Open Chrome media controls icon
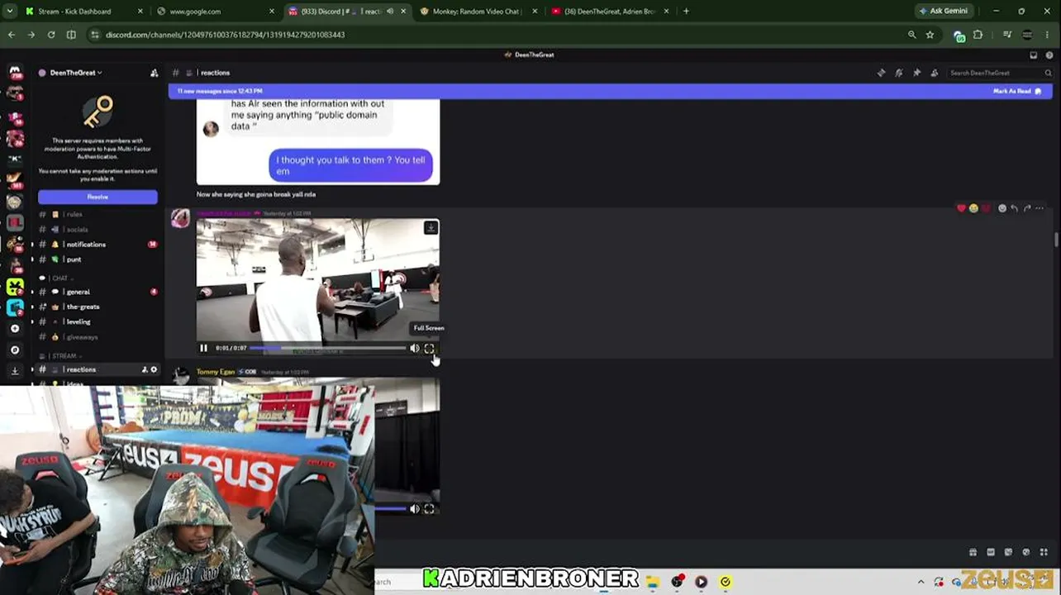This screenshot has width=1061, height=595. pos(1007,35)
